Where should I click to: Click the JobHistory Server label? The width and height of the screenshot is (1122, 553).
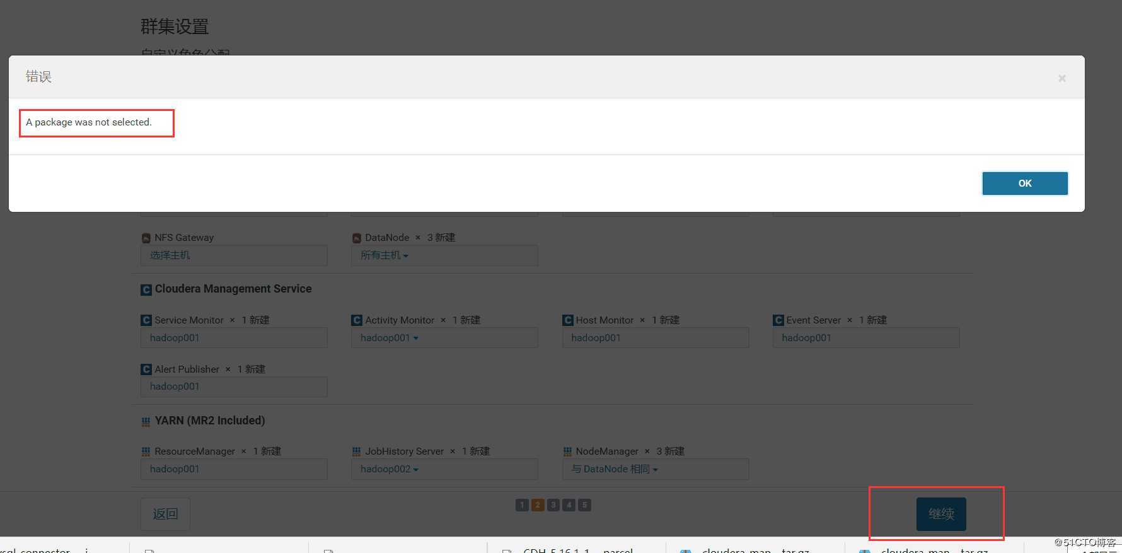[x=405, y=451]
